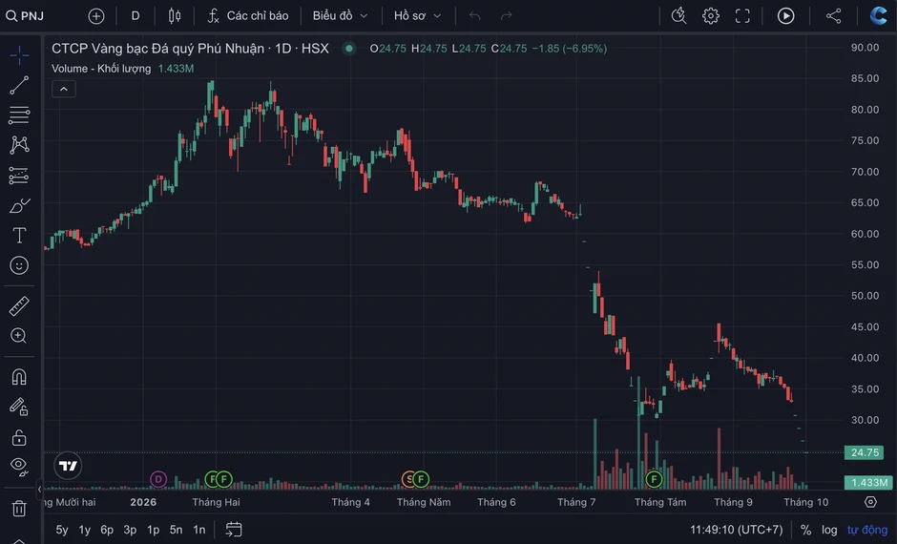
Task: Open chart settings gear in top toolbar
Action: point(711,16)
